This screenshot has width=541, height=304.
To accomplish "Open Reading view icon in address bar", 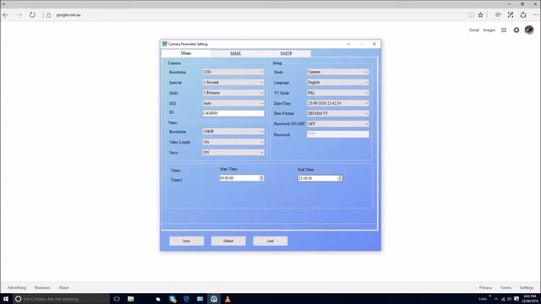I will (472, 15).
